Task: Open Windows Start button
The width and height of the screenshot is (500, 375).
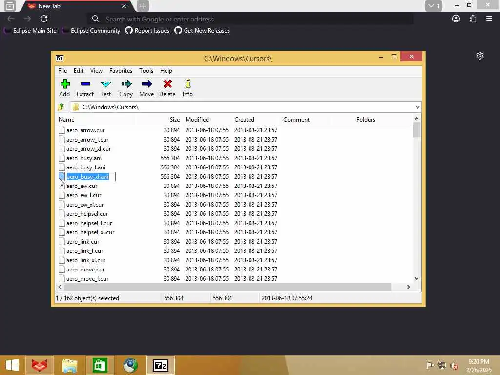Action: point(12,365)
